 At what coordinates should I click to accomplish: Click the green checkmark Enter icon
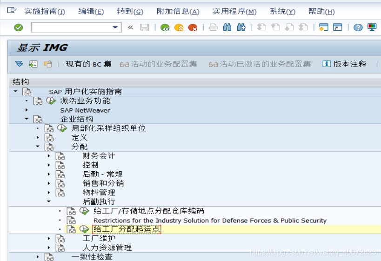(x=19, y=27)
